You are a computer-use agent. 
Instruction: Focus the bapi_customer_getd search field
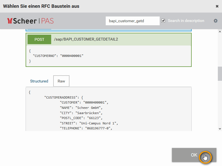132,21
